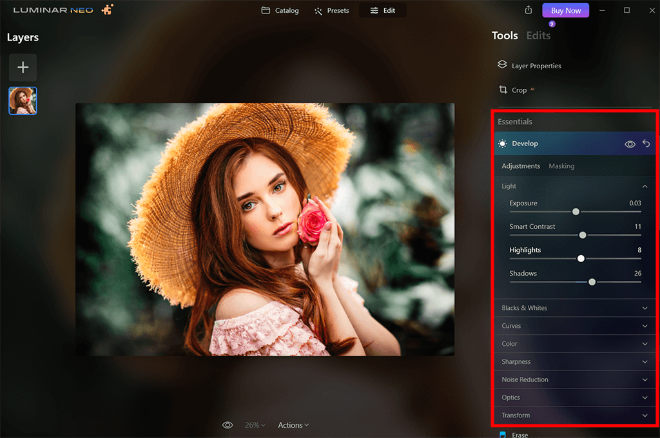The image size is (660, 438).
Task: Click the Layer Properties stack icon
Action: point(502,64)
